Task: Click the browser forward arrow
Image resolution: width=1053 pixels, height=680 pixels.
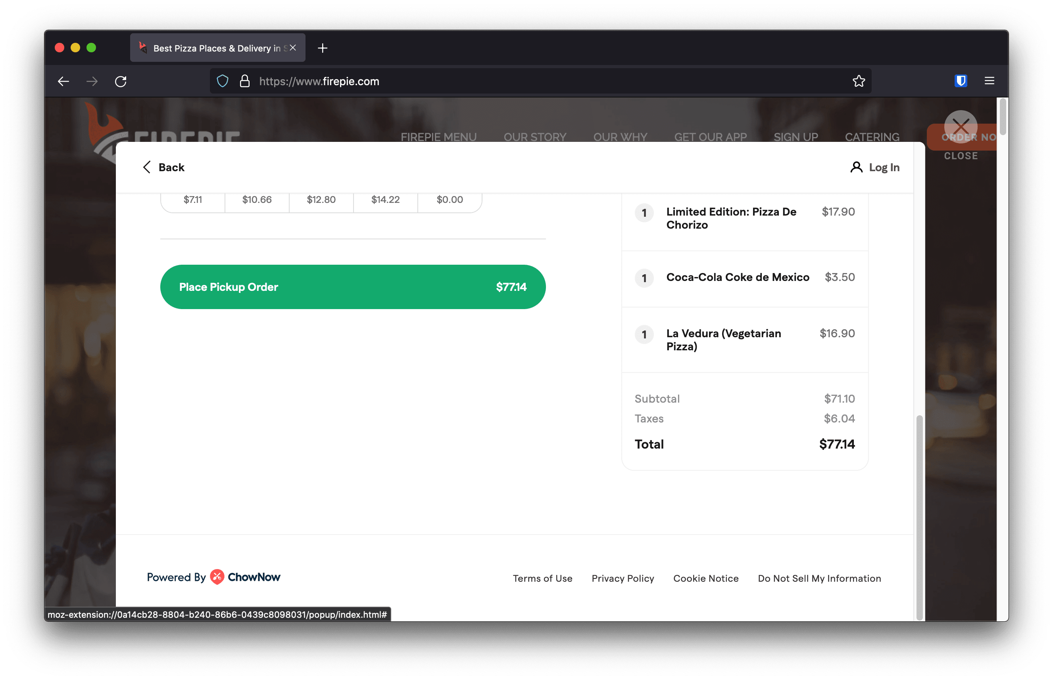Action: 92,81
